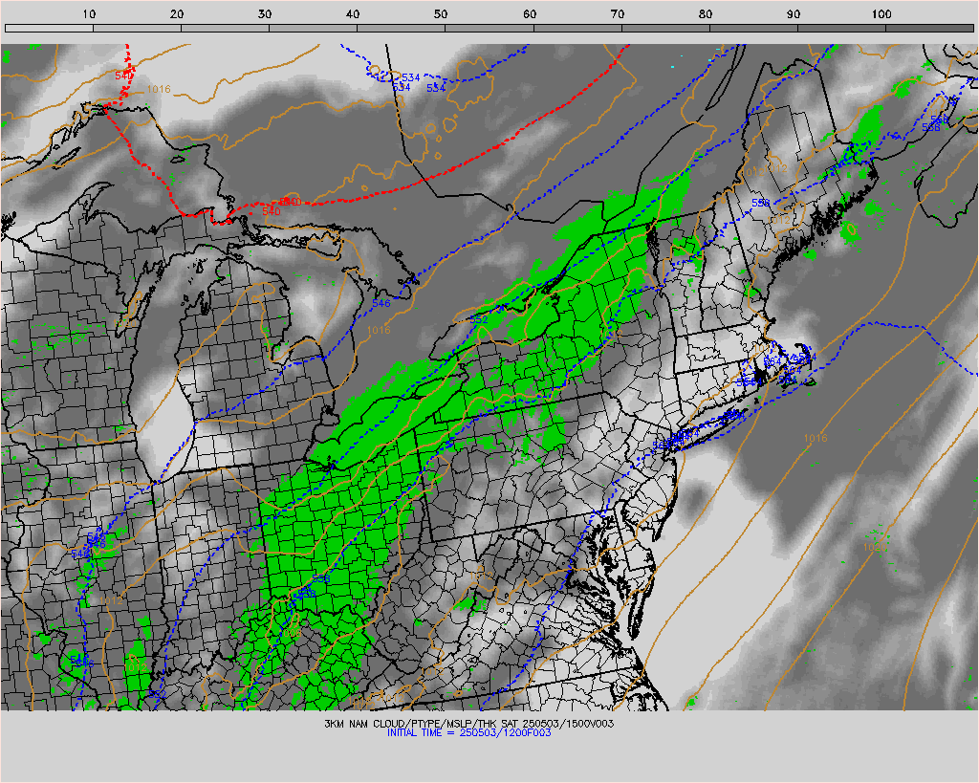This screenshot has width=979, height=783.
Task: Click the '30' label on the cloud scale
Action: [x=265, y=13]
